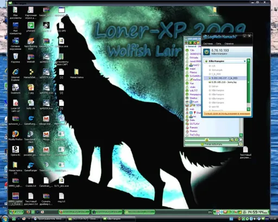Open the Мои документы desktop icon
Viewport: 278px width, 222px height.
pyautogui.click(x=15, y=13)
